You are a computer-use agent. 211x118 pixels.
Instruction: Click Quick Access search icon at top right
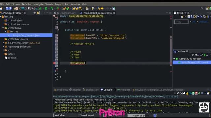click(x=202, y=8)
